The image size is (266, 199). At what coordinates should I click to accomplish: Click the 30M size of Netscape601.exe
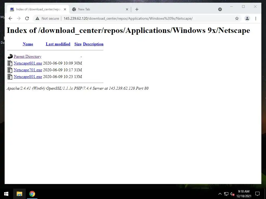click(x=78, y=63)
